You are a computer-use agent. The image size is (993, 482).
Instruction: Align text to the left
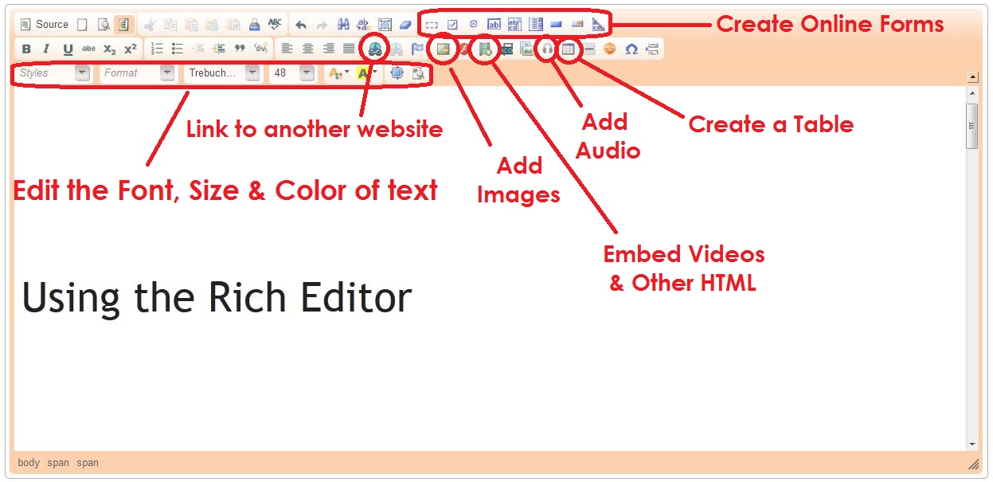pyautogui.click(x=287, y=49)
